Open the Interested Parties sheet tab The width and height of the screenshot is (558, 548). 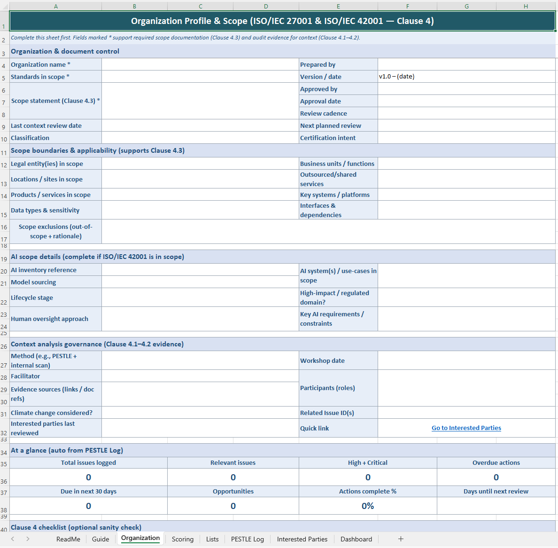coord(302,539)
